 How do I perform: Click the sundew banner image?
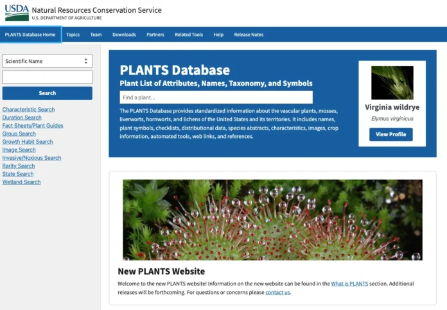pos(272,220)
